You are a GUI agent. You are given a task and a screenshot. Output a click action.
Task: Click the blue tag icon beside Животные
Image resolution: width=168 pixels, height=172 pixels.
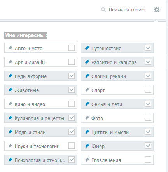[10, 90]
